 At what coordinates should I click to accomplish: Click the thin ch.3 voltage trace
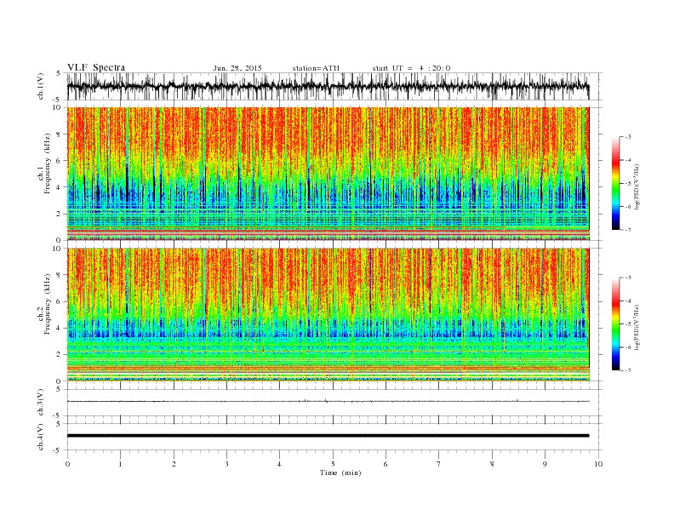tap(328, 401)
